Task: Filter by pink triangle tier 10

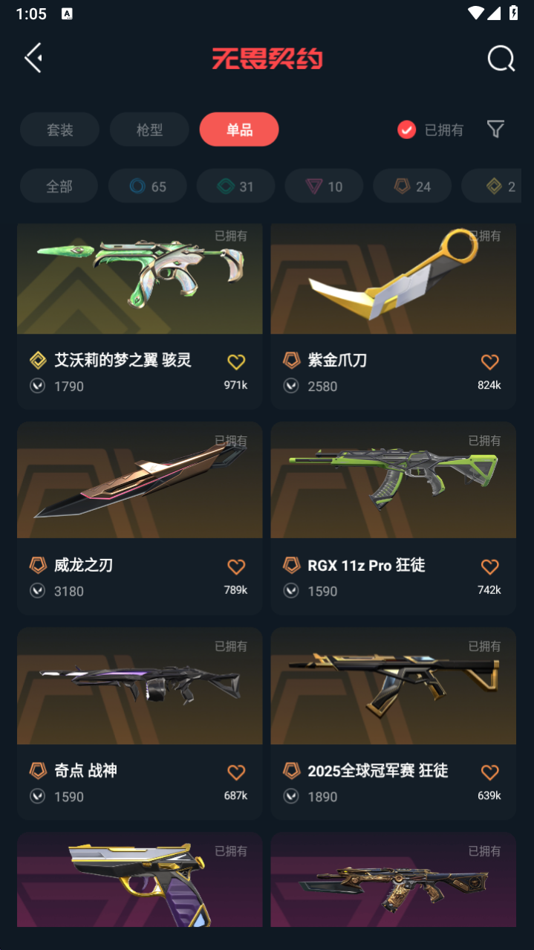Action: tap(324, 186)
